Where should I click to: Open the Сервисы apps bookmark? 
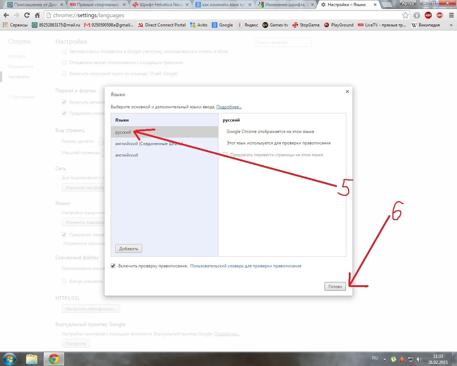tap(15, 25)
